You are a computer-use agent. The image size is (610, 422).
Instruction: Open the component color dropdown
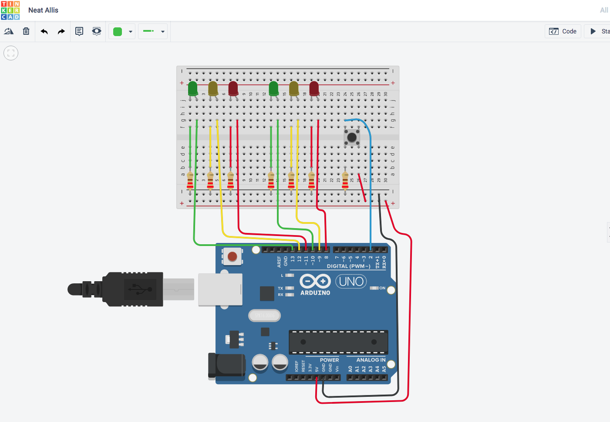[130, 31]
